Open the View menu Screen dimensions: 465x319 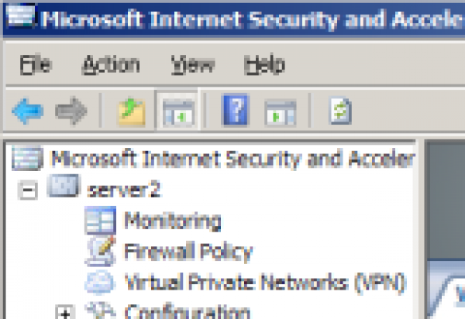(192, 64)
